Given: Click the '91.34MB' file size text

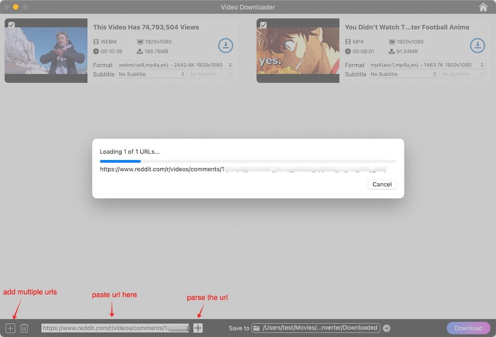Looking at the screenshot, I should click(x=407, y=51).
